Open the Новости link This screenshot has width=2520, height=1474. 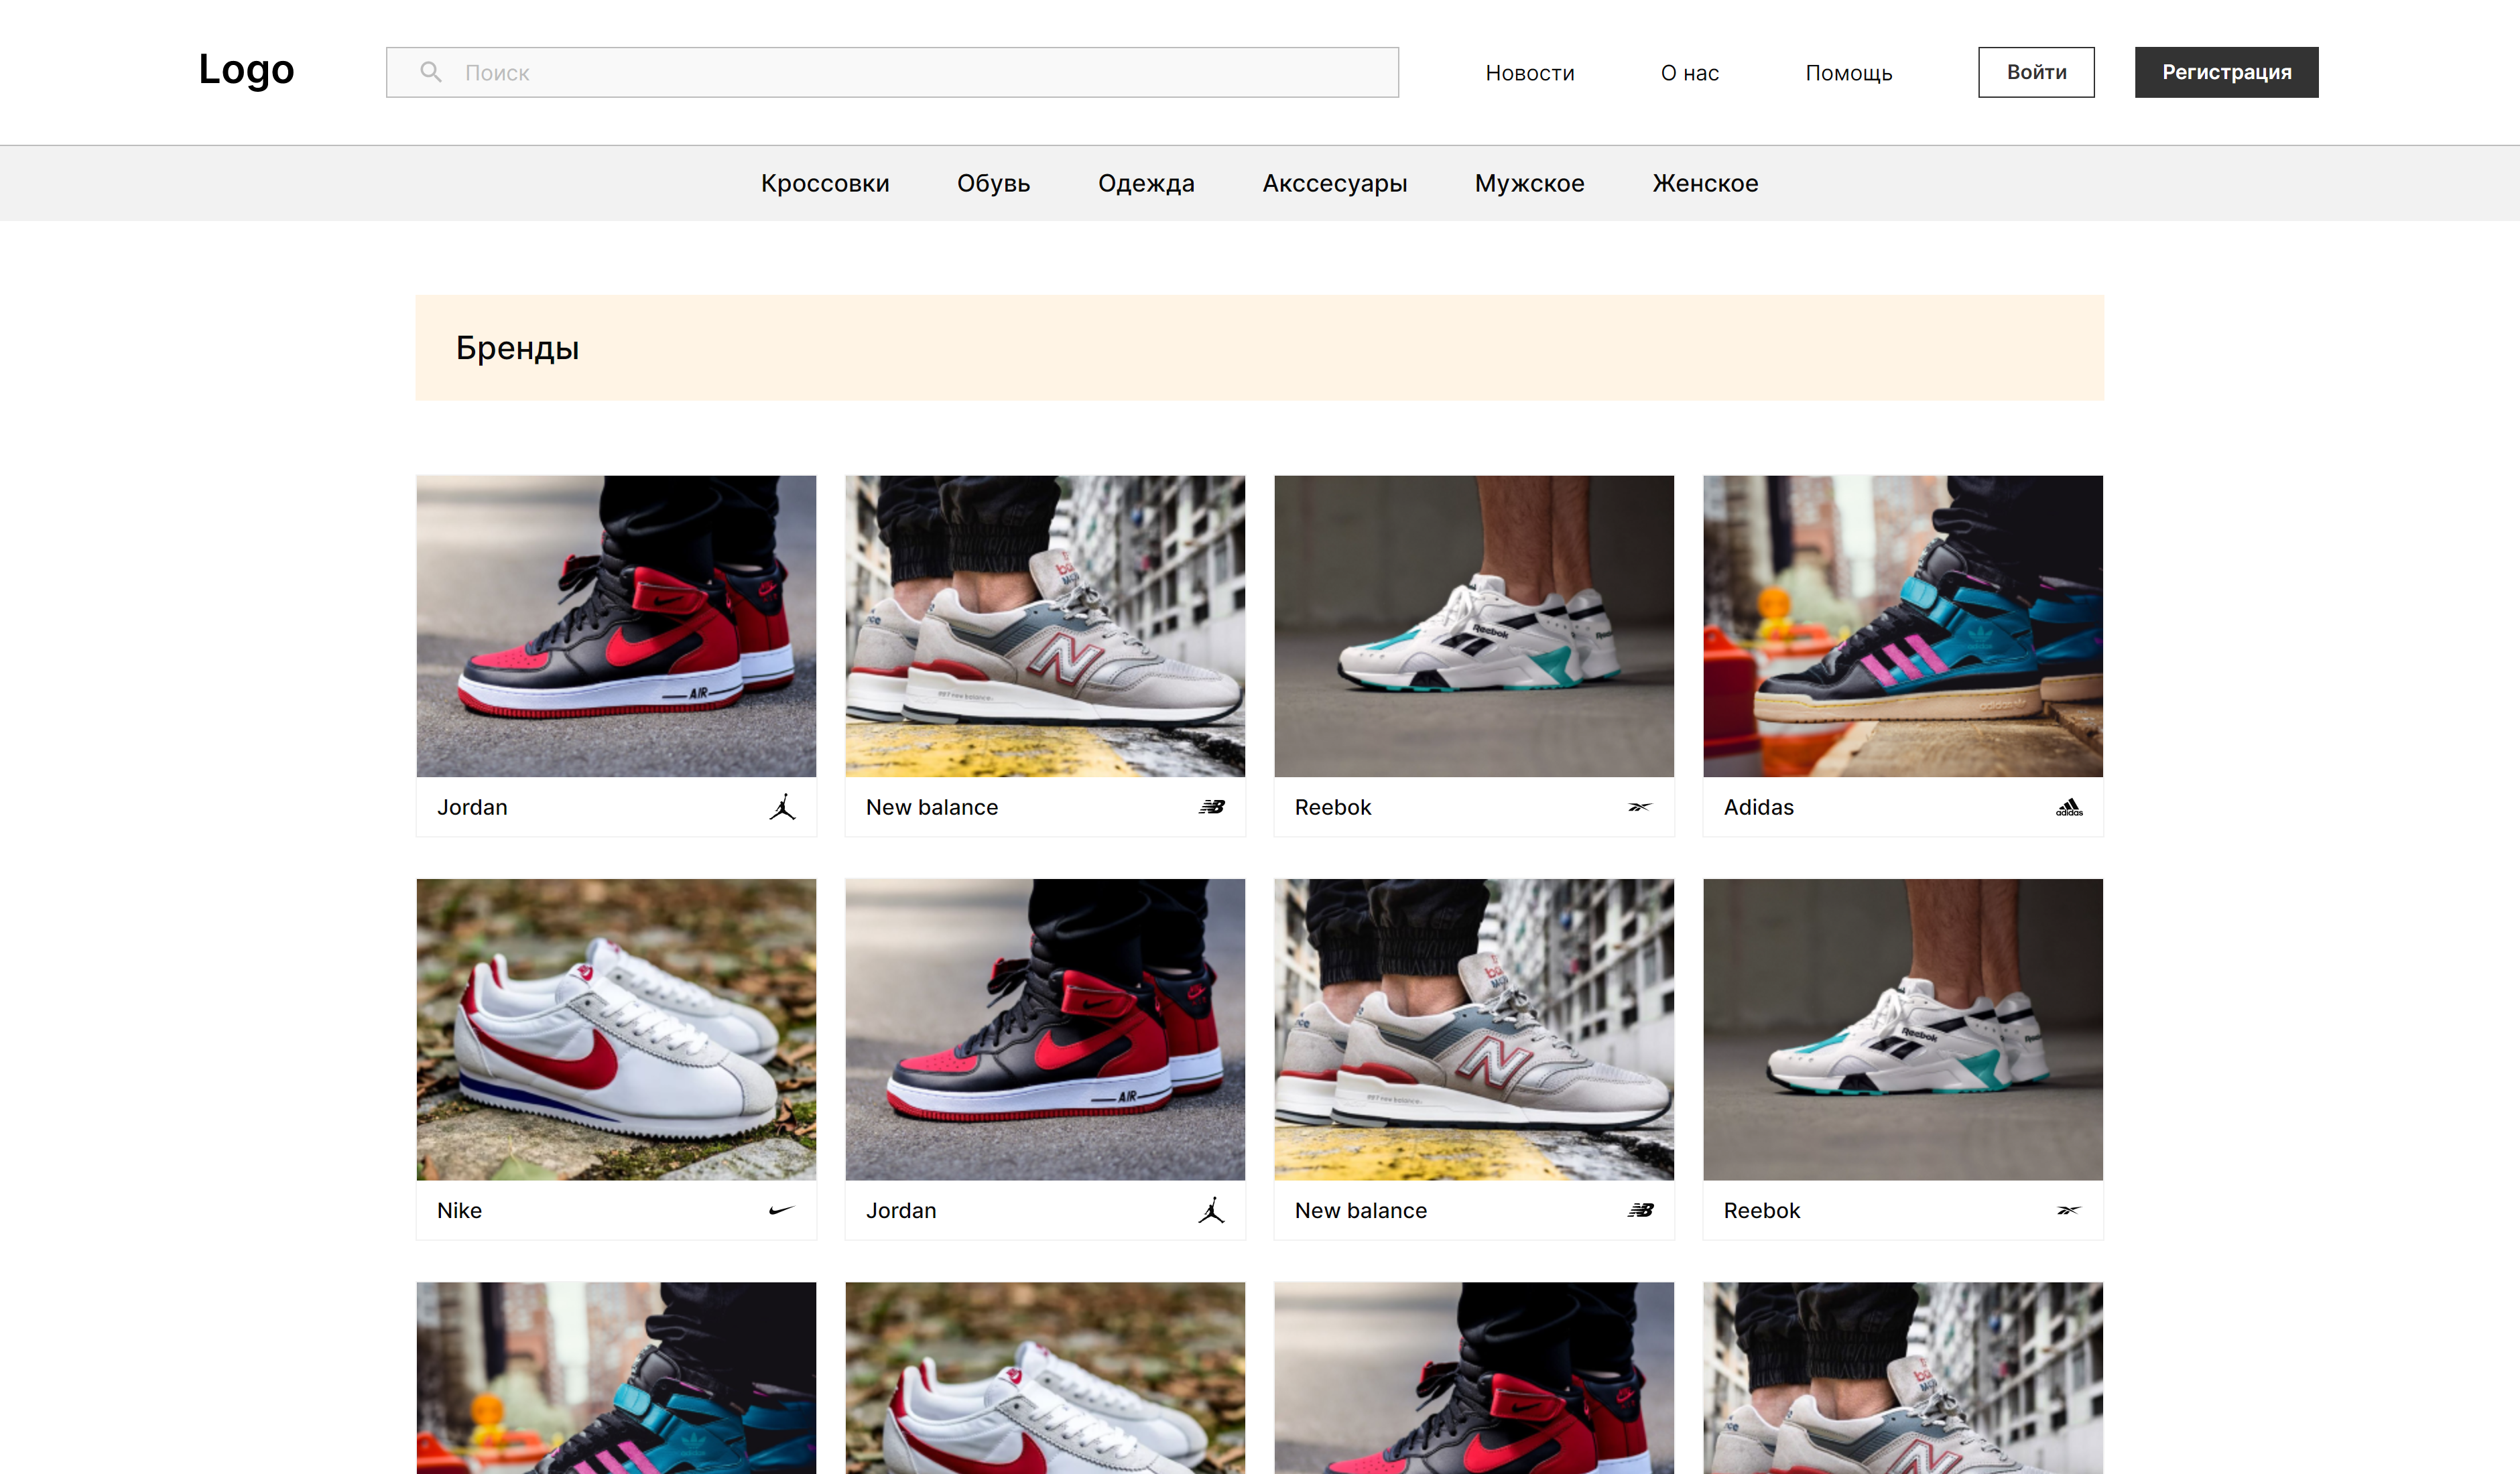point(1529,73)
